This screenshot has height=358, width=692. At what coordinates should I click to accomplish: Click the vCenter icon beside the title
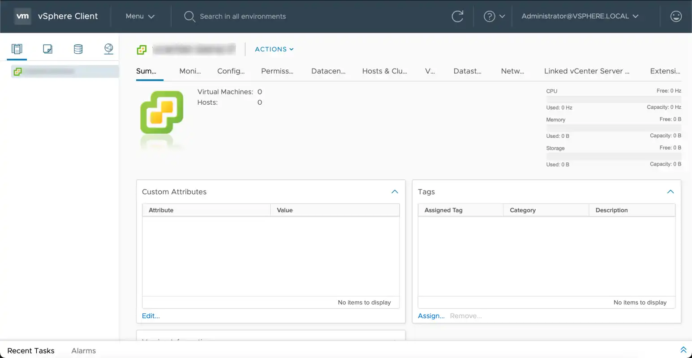point(142,50)
